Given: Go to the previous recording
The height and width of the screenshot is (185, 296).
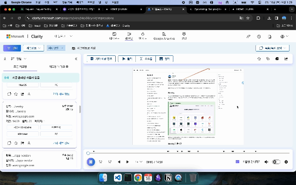Looking at the screenshot, I should pyautogui.click(x=119, y=162).
